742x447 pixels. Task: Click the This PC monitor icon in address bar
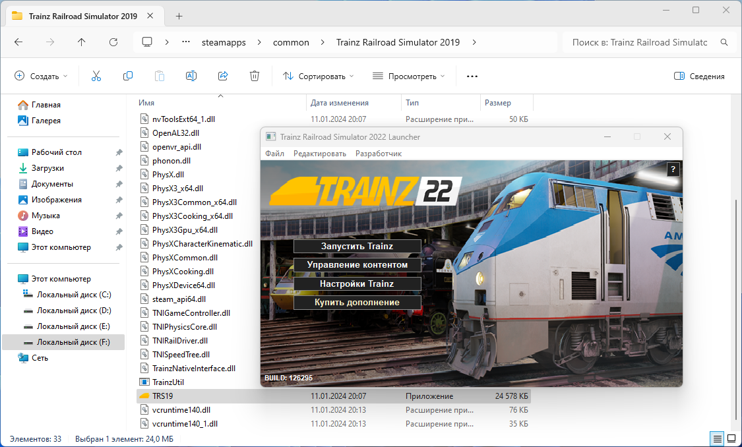[147, 42]
